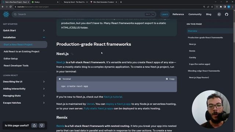The height and width of the screenshot is (132, 235).
Task: Open Add React to an Existing Project
Action: (x=21, y=51)
